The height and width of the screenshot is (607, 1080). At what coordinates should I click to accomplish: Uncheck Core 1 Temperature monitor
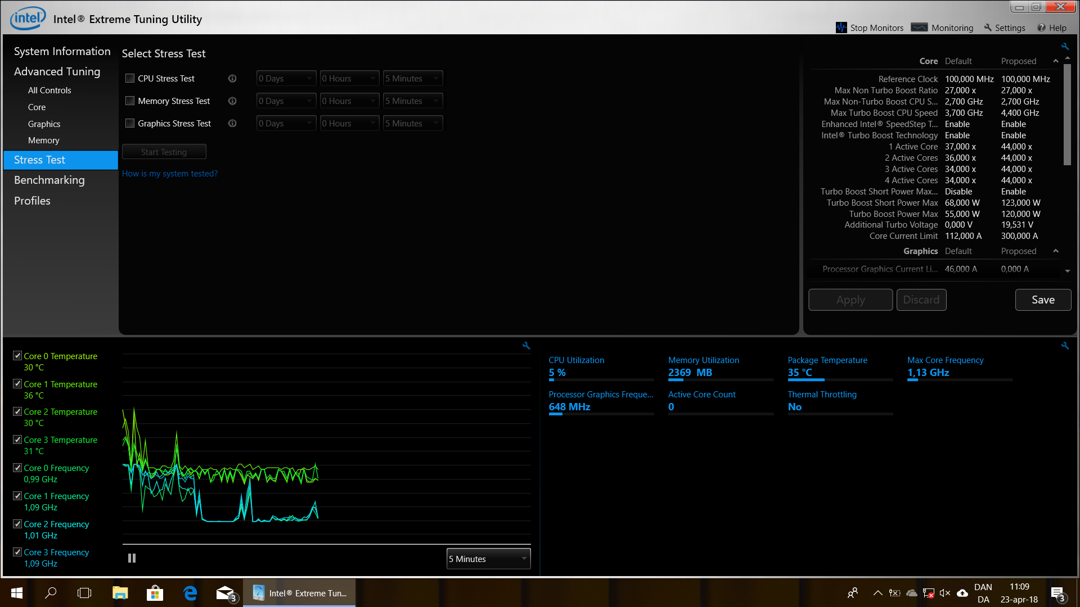click(x=17, y=384)
